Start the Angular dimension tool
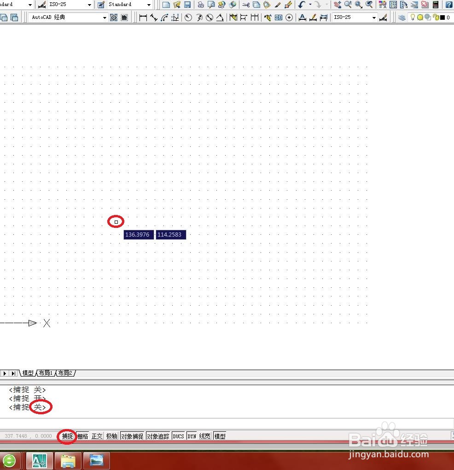 (x=220, y=17)
